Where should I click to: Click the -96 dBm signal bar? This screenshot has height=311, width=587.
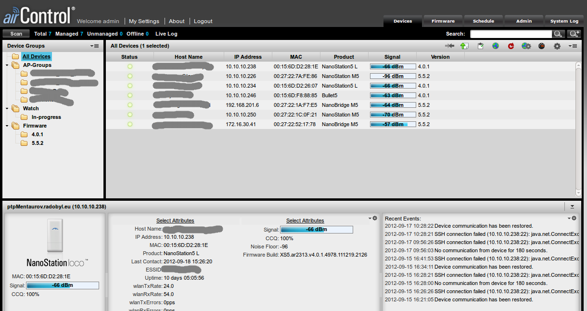[x=393, y=76]
